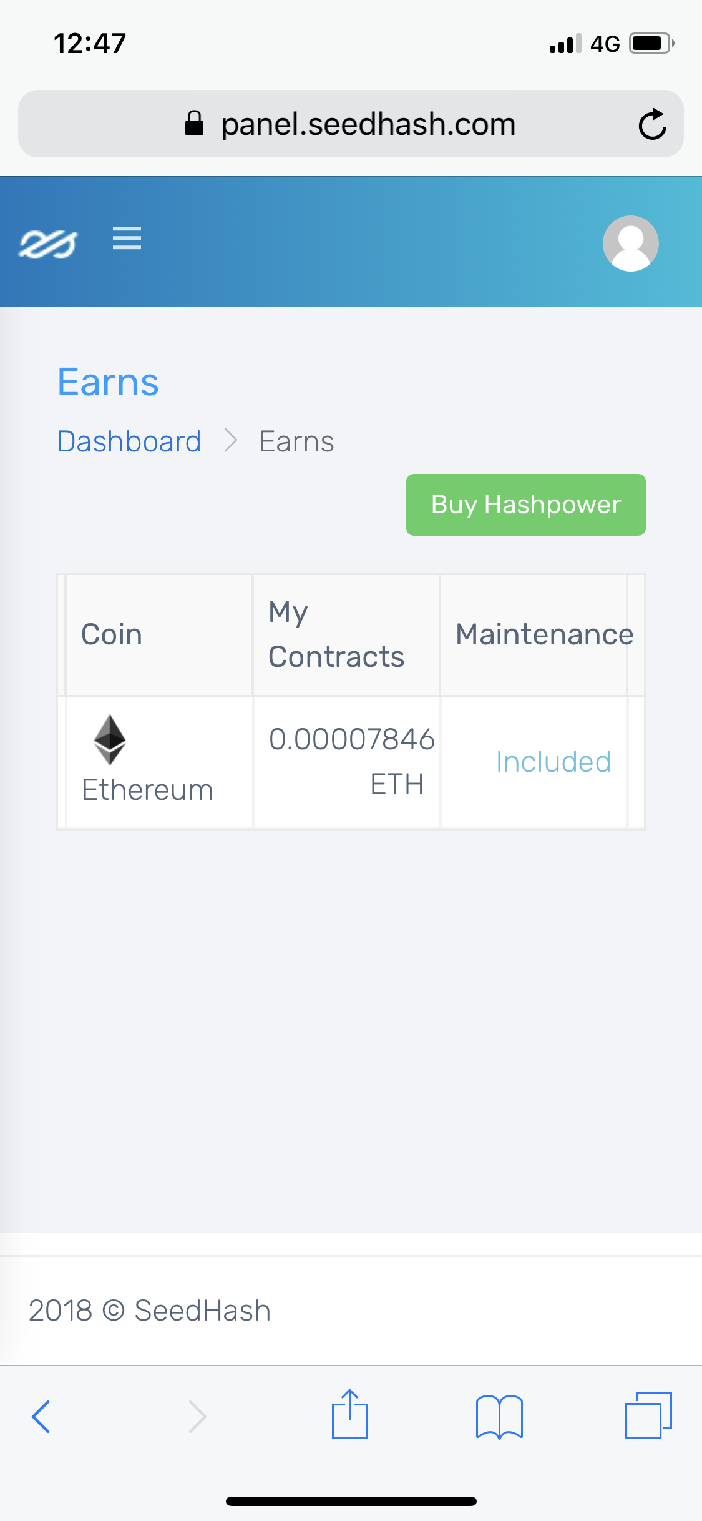Click the Earns breadcrumb item

point(297,441)
